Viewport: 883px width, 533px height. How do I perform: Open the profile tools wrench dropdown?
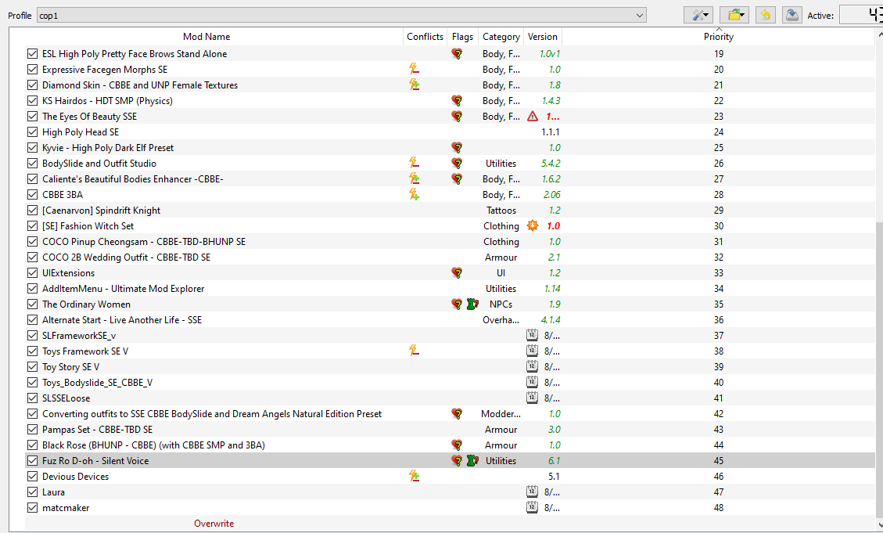698,15
